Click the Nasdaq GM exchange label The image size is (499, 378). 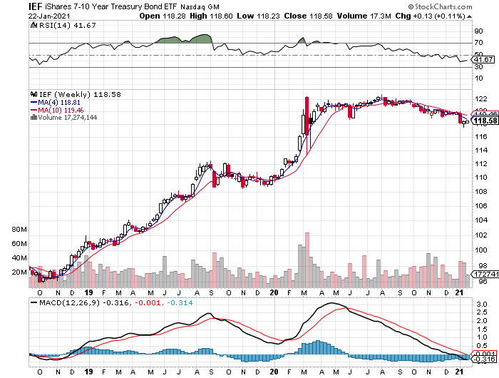(x=200, y=6)
